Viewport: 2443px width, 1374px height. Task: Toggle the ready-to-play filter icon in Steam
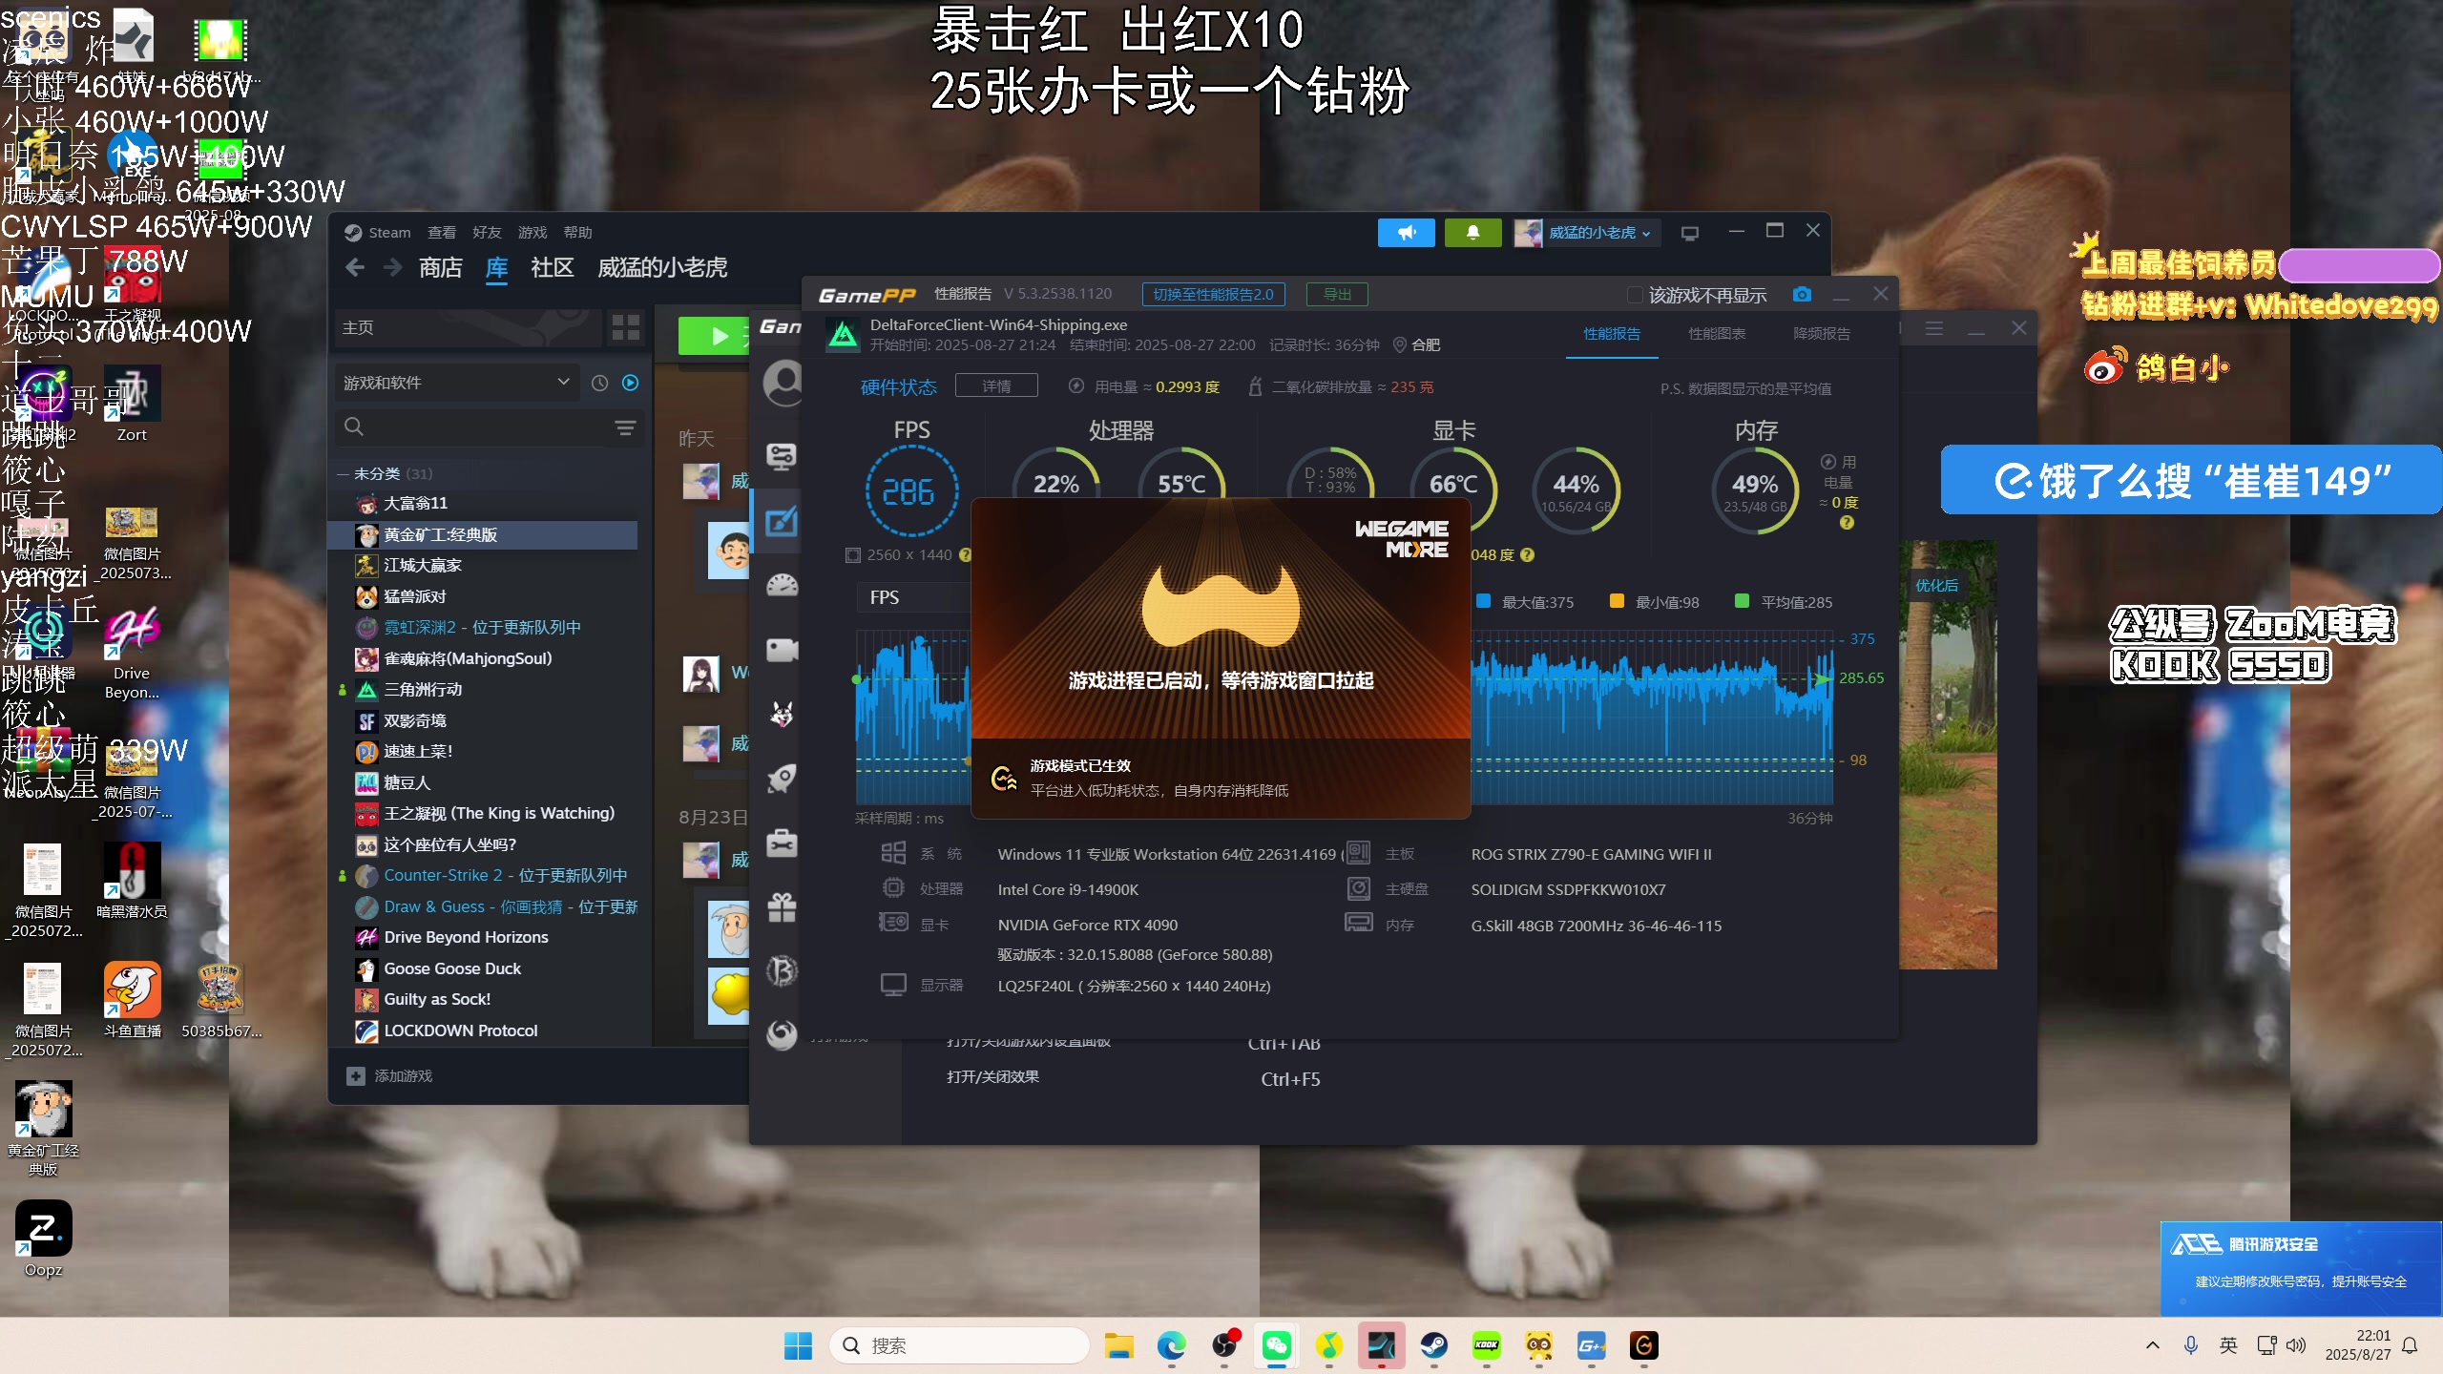click(630, 383)
